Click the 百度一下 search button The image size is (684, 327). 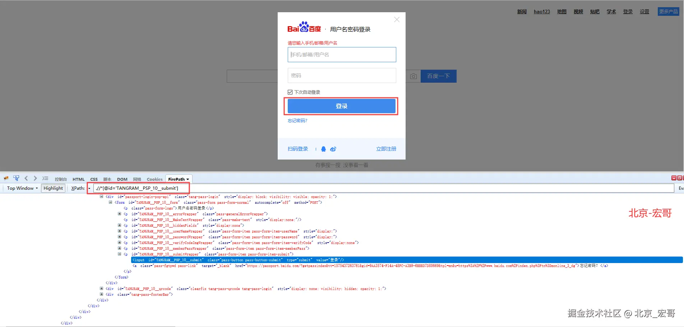pos(439,76)
